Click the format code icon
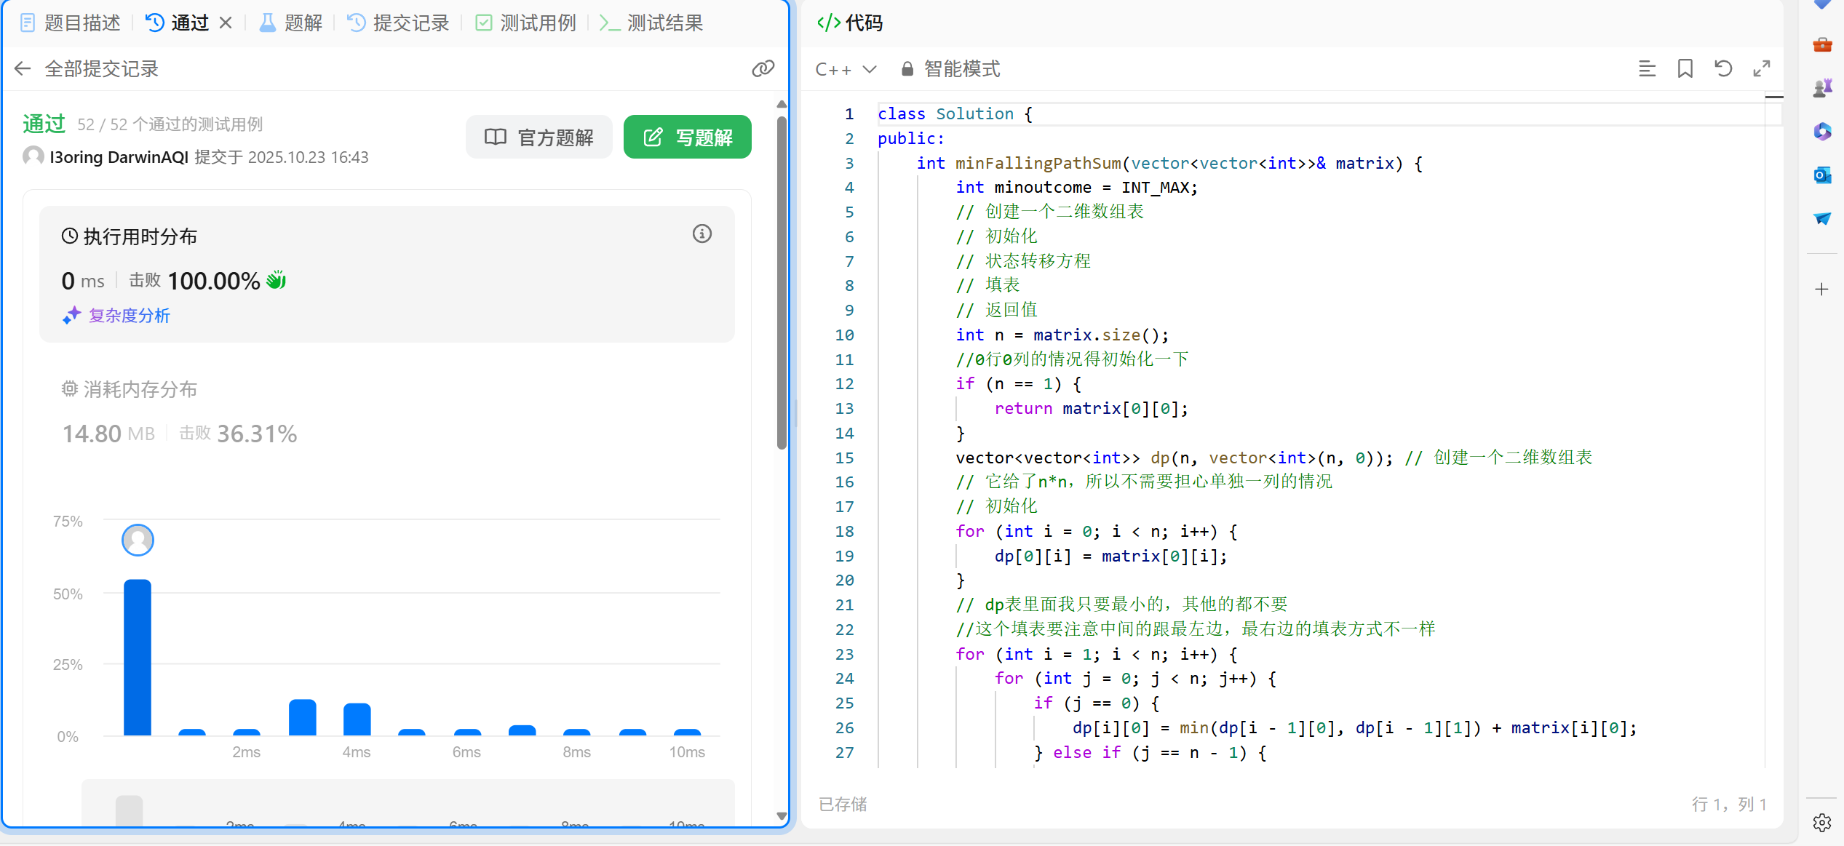The image size is (1844, 846). (1647, 68)
